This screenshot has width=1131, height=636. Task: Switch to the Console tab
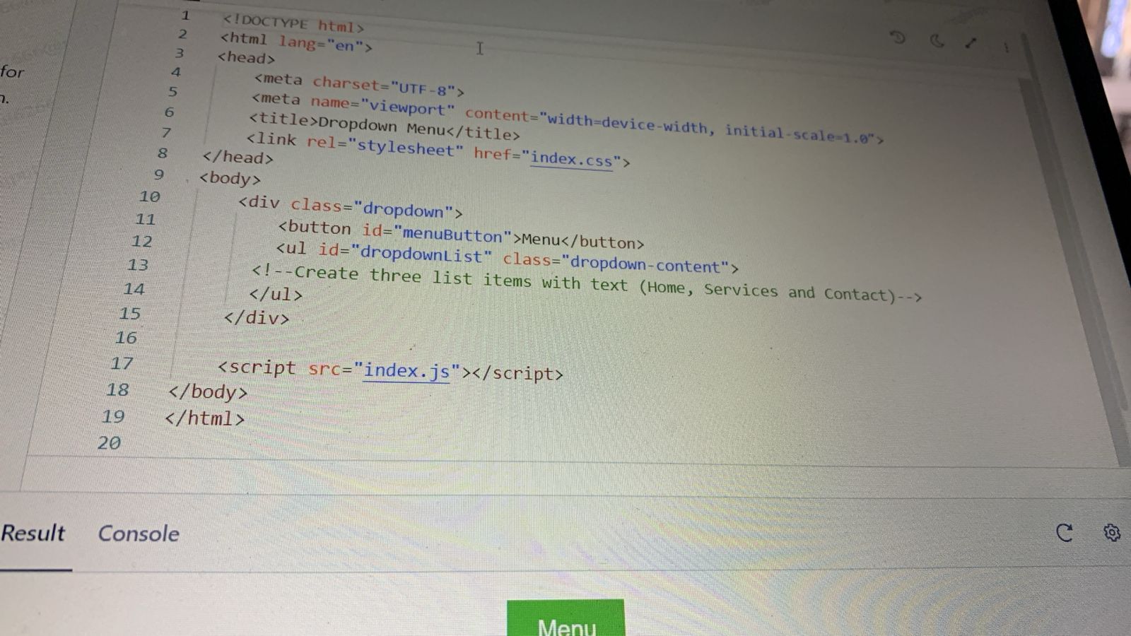(x=139, y=534)
